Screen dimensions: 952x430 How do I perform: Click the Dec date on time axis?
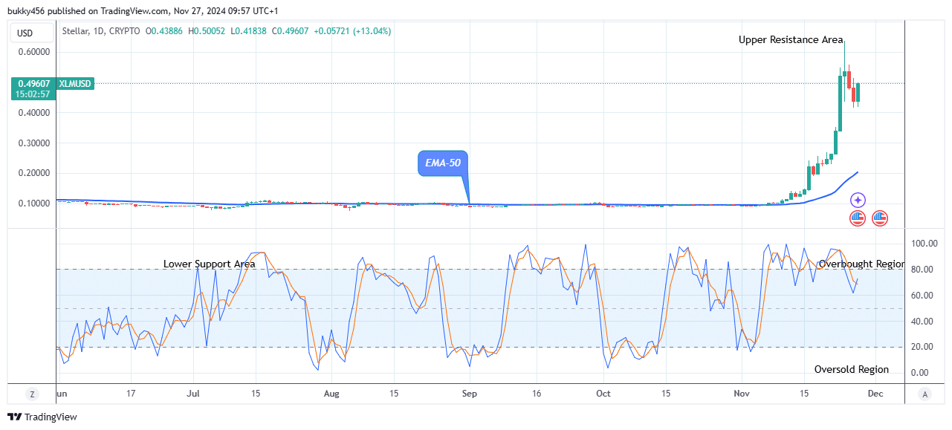[x=875, y=394]
